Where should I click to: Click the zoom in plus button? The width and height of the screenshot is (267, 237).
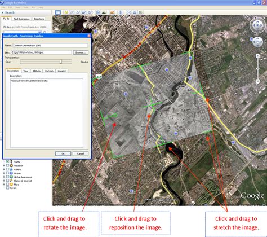coord(258,56)
